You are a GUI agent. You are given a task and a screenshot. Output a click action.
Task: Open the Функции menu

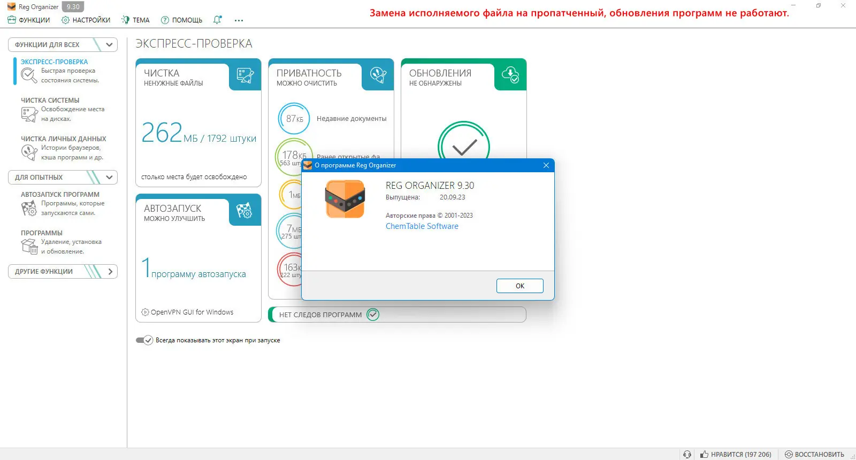coord(29,20)
